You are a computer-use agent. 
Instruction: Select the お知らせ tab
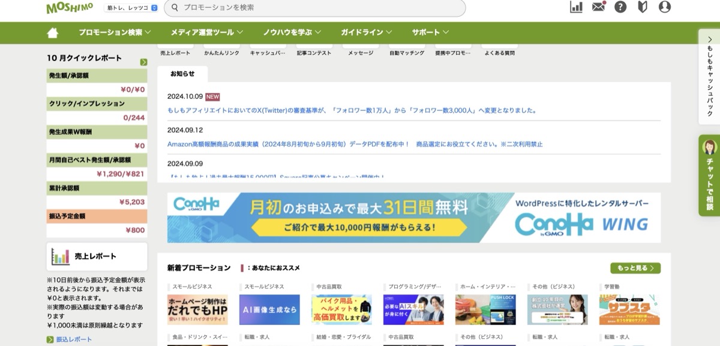(x=182, y=74)
